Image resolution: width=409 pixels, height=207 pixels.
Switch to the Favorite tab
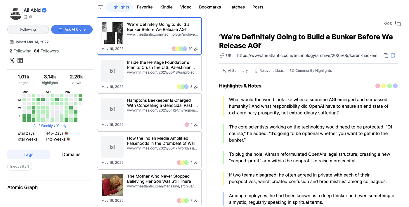pos(145,7)
